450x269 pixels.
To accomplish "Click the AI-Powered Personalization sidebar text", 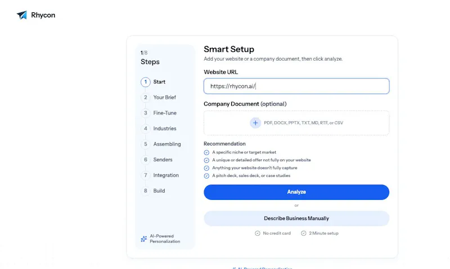I will pyautogui.click(x=165, y=239).
